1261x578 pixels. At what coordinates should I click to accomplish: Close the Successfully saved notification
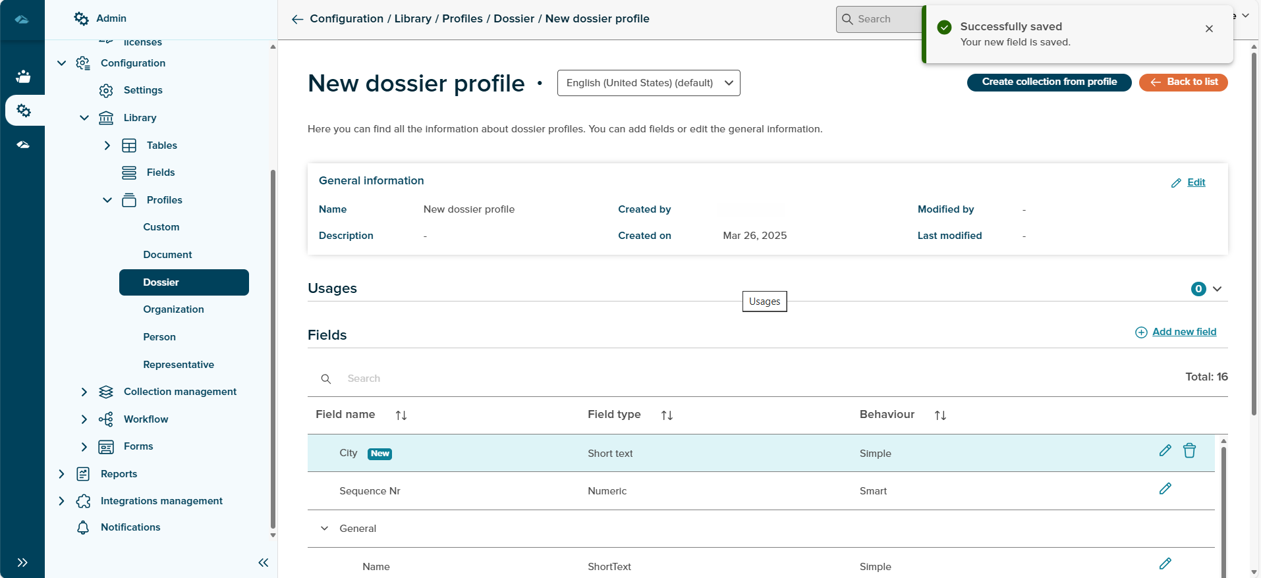coord(1209,29)
